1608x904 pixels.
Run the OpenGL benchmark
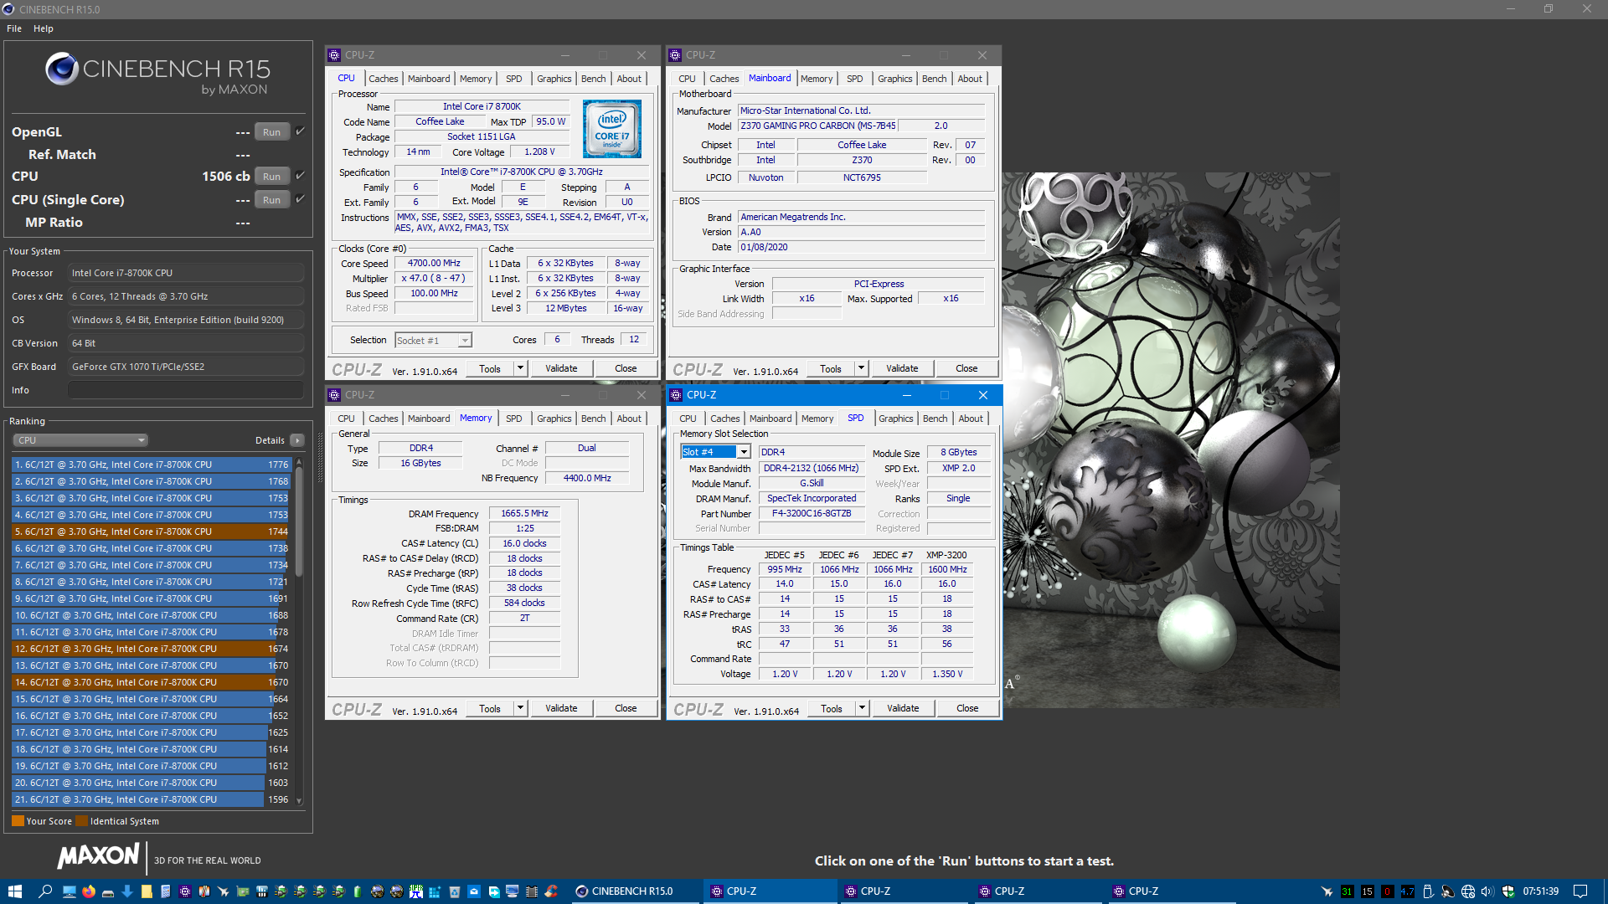pyautogui.click(x=271, y=132)
